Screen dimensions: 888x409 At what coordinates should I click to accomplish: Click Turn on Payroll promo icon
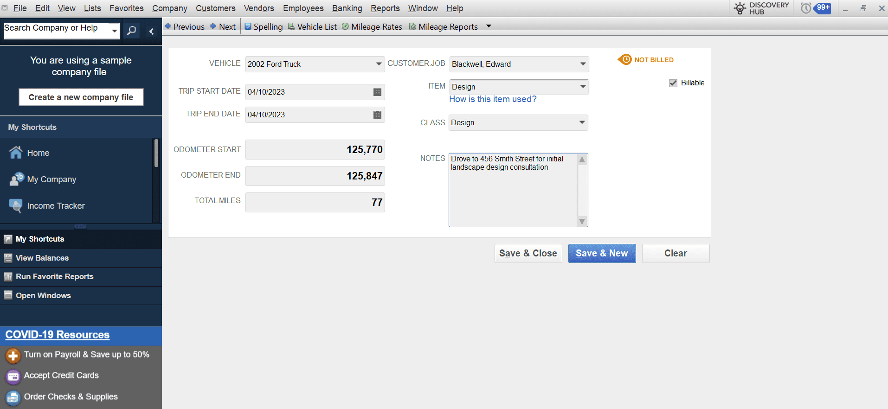click(x=13, y=356)
